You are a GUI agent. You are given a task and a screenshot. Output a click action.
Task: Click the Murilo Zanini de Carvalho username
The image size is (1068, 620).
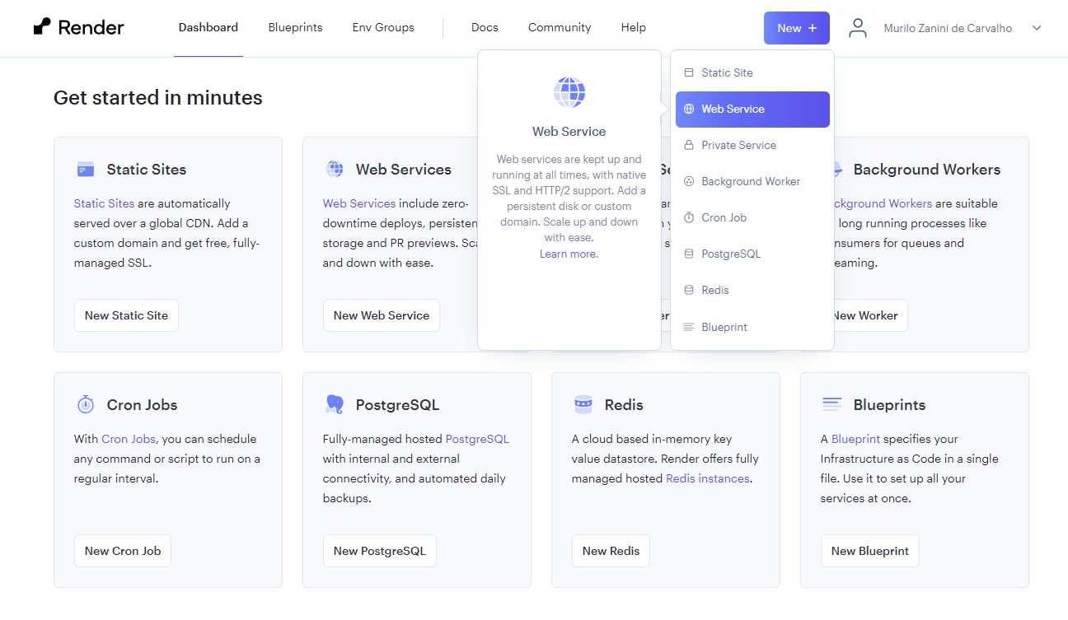[948, 28]
